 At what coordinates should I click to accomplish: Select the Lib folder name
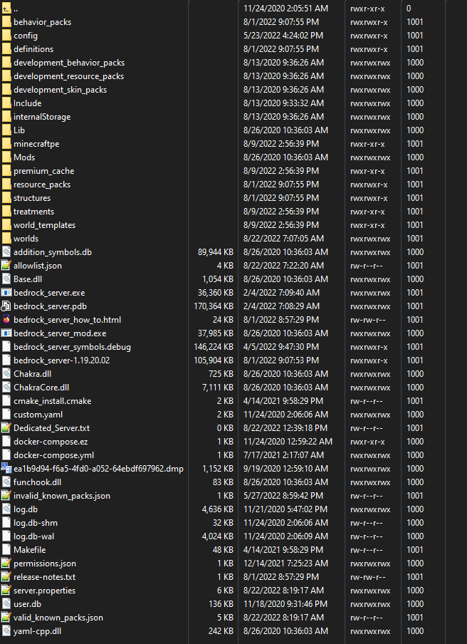click(19, 130)
